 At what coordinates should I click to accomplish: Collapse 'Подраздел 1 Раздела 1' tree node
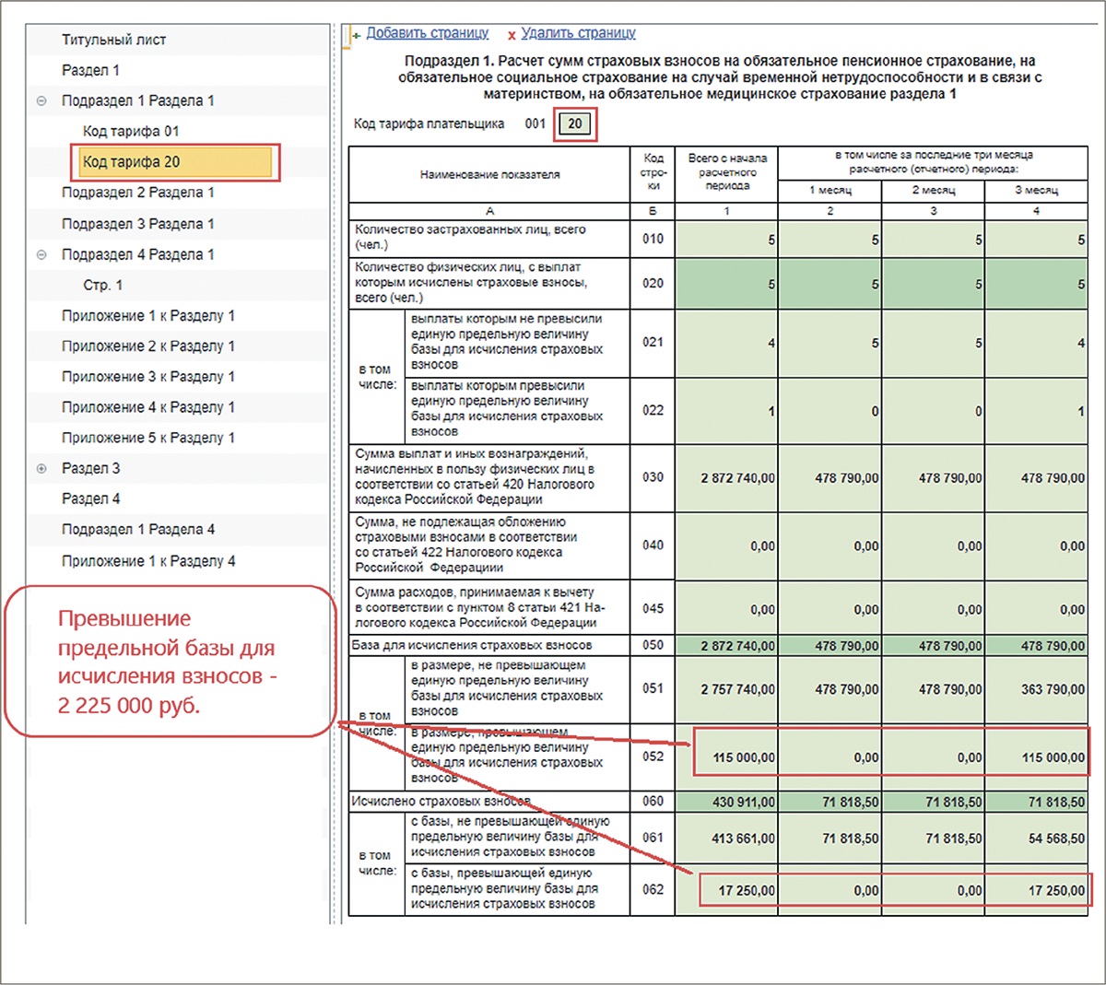pos(41,101)
